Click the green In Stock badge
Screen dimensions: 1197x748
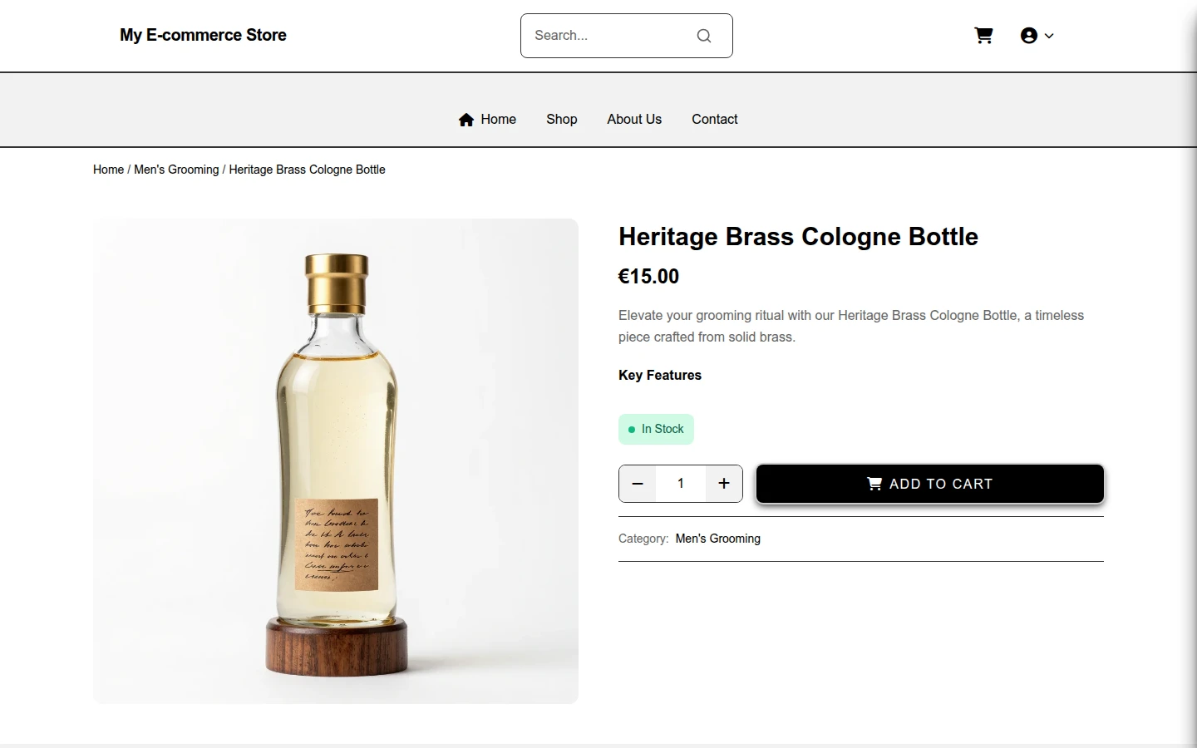[656, 429]
